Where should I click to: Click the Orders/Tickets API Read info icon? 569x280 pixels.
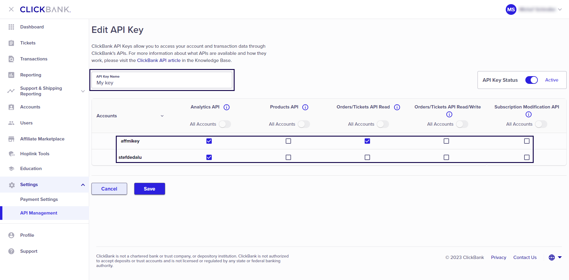click(397, 107)
